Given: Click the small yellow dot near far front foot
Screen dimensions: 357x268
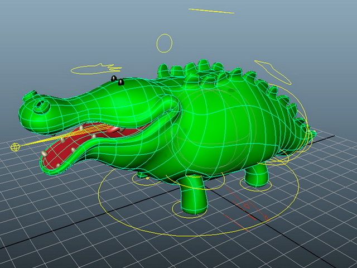Looking at the screenshot, I should 147,178.
